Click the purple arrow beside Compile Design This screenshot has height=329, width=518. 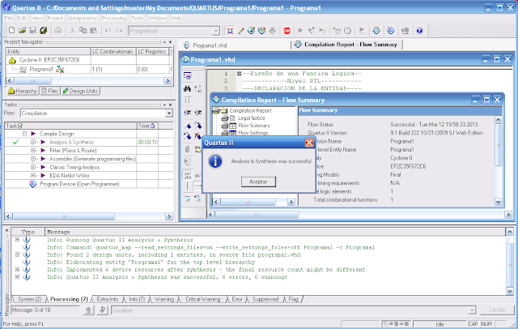[x=33, y=134]
